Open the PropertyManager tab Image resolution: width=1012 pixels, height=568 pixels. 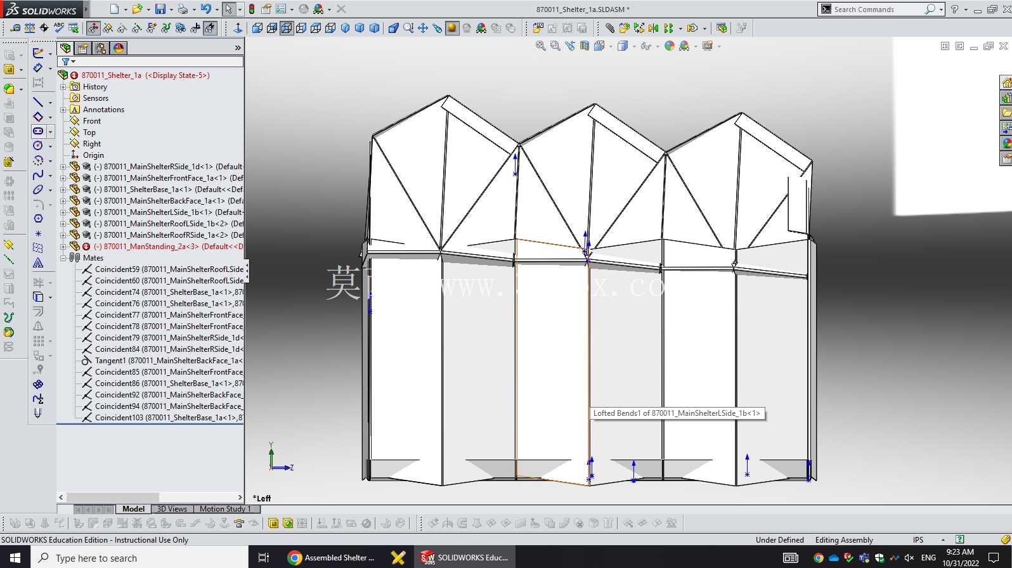coord(83,48)
